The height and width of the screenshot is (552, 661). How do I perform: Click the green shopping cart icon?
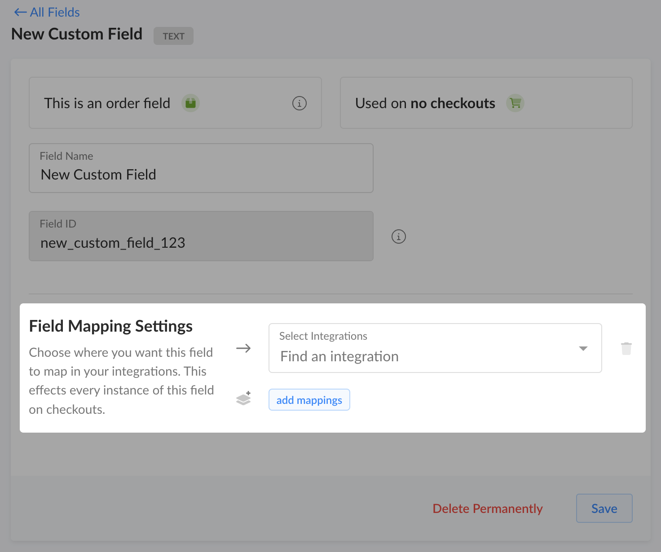pyautogui.click(x=515, y=103)
